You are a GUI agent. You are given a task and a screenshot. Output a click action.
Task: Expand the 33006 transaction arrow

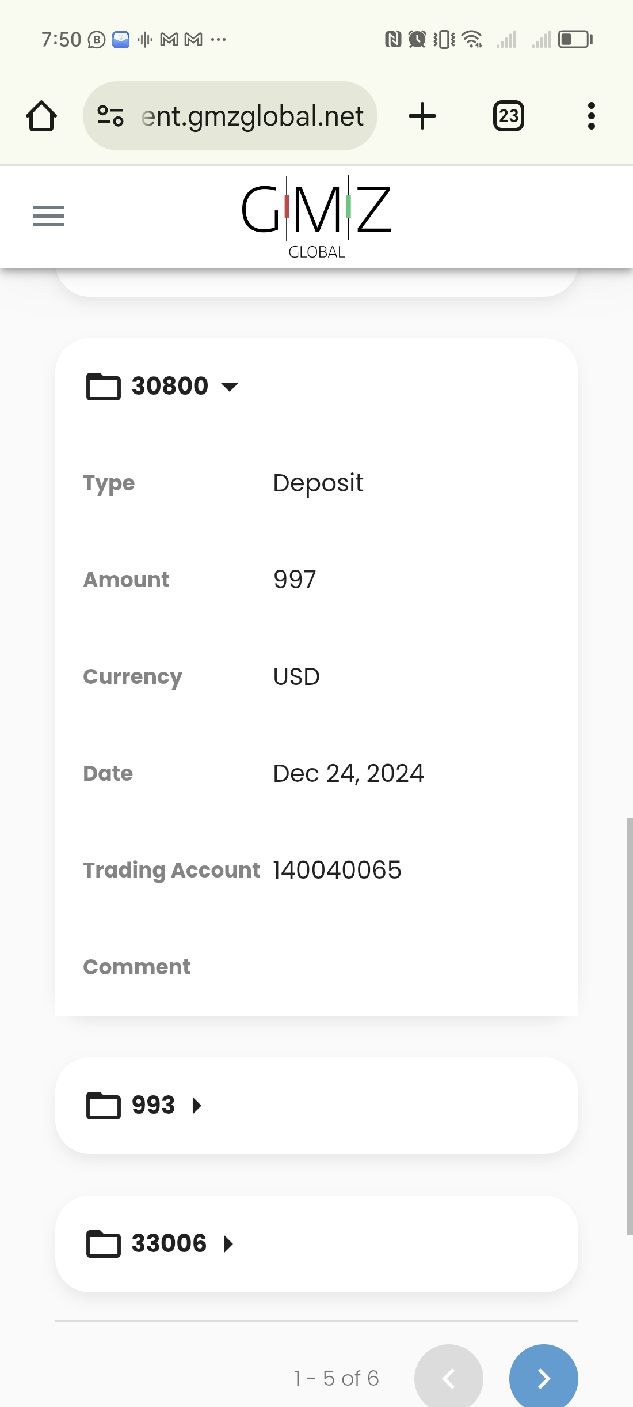(x=228, y=1244)
